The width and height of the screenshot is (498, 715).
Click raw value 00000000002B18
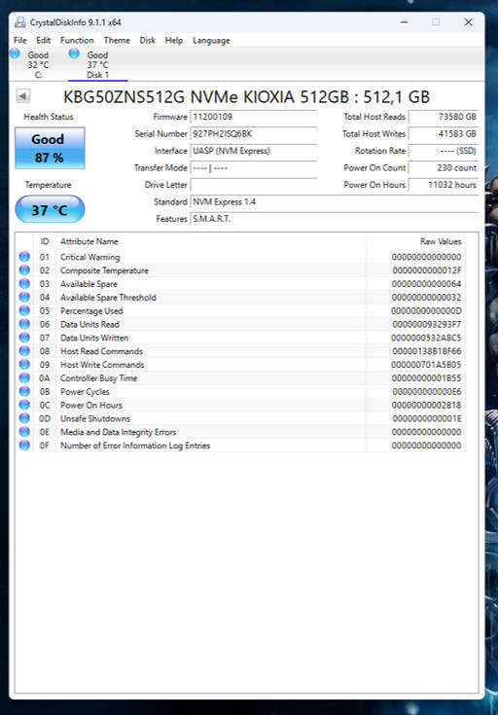pyautogui.click(x=427, y=405)
